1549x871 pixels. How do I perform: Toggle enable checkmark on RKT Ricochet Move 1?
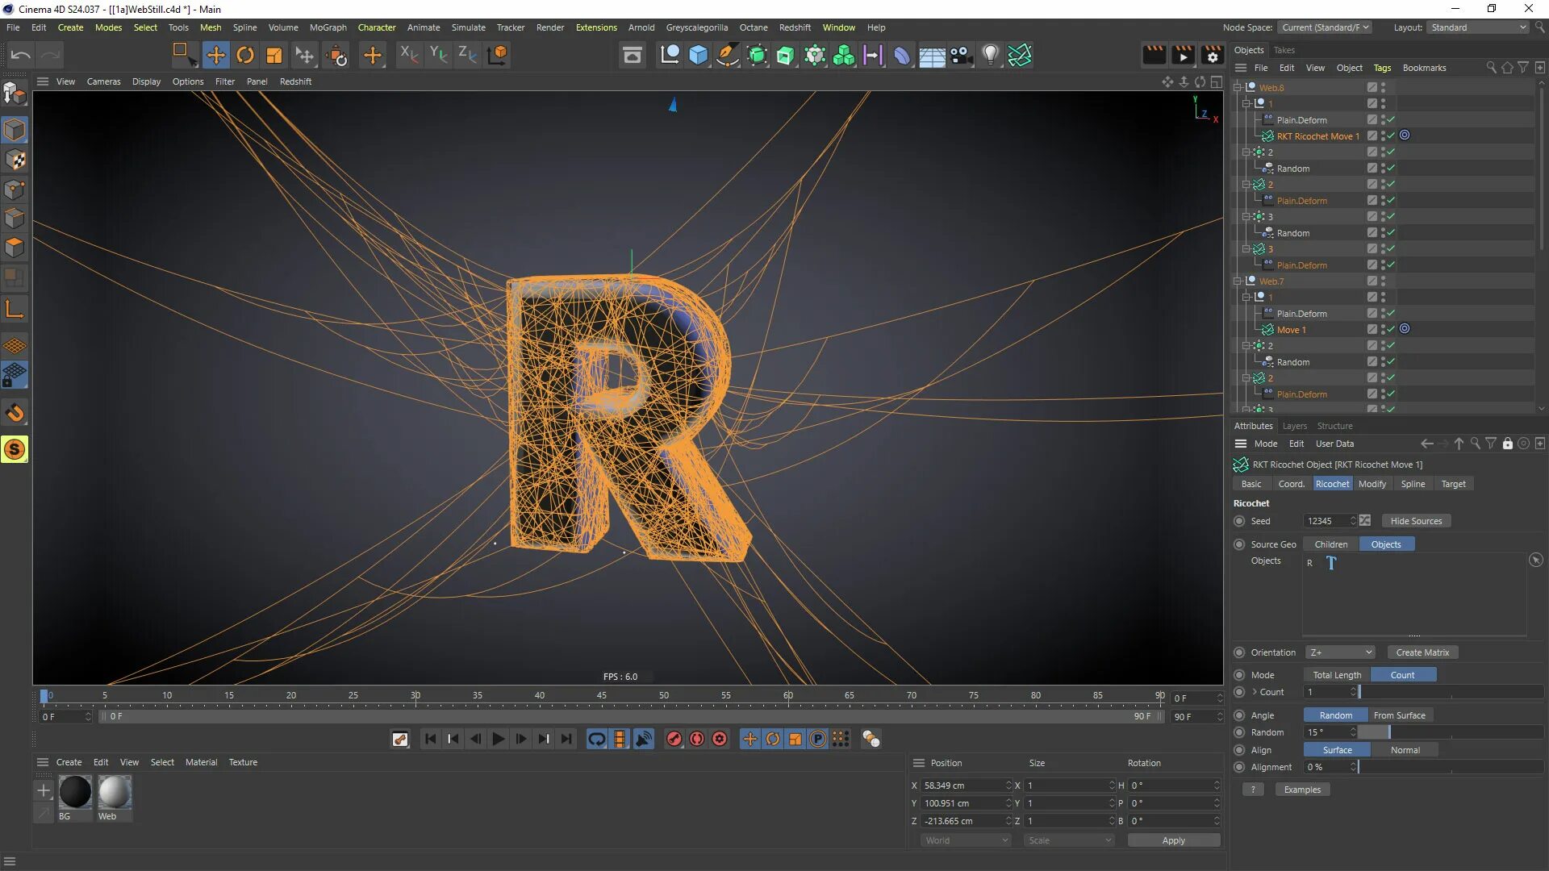1391,135
